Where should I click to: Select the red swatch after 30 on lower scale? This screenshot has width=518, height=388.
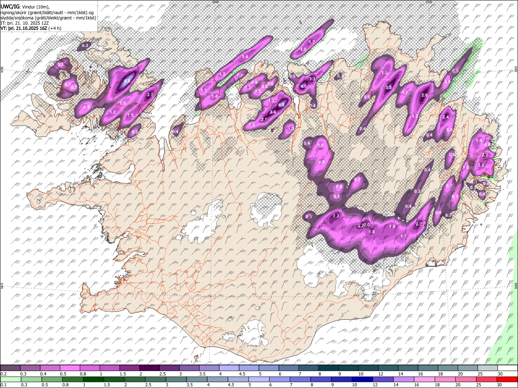507,379
